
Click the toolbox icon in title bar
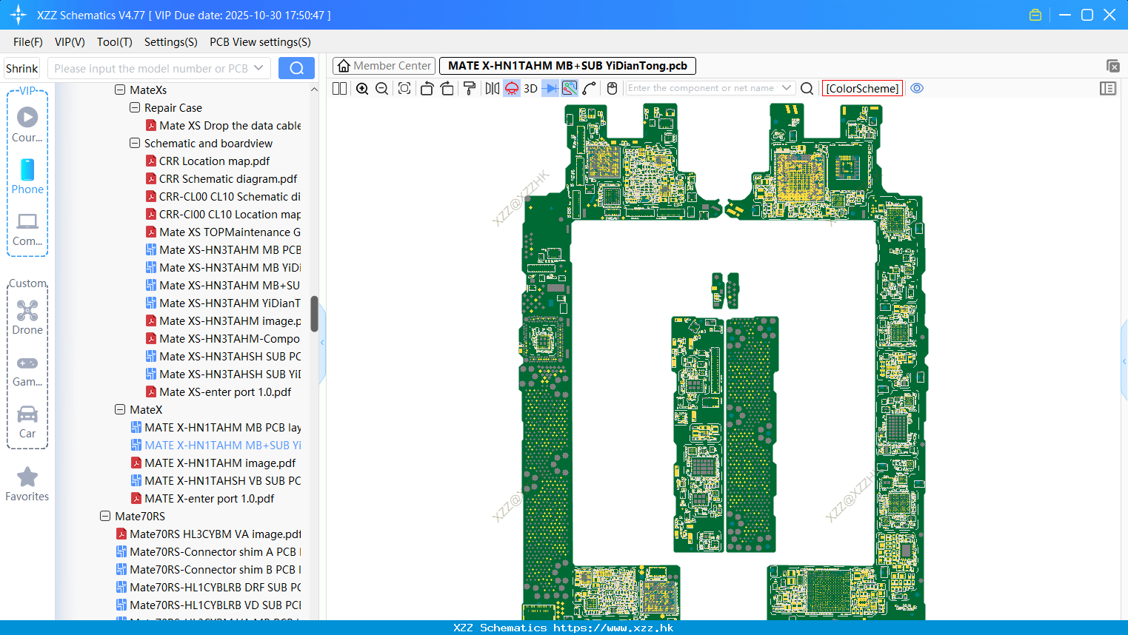(x=1035, y=15)
